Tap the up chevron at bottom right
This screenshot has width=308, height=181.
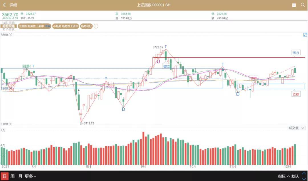pos(304,174)
